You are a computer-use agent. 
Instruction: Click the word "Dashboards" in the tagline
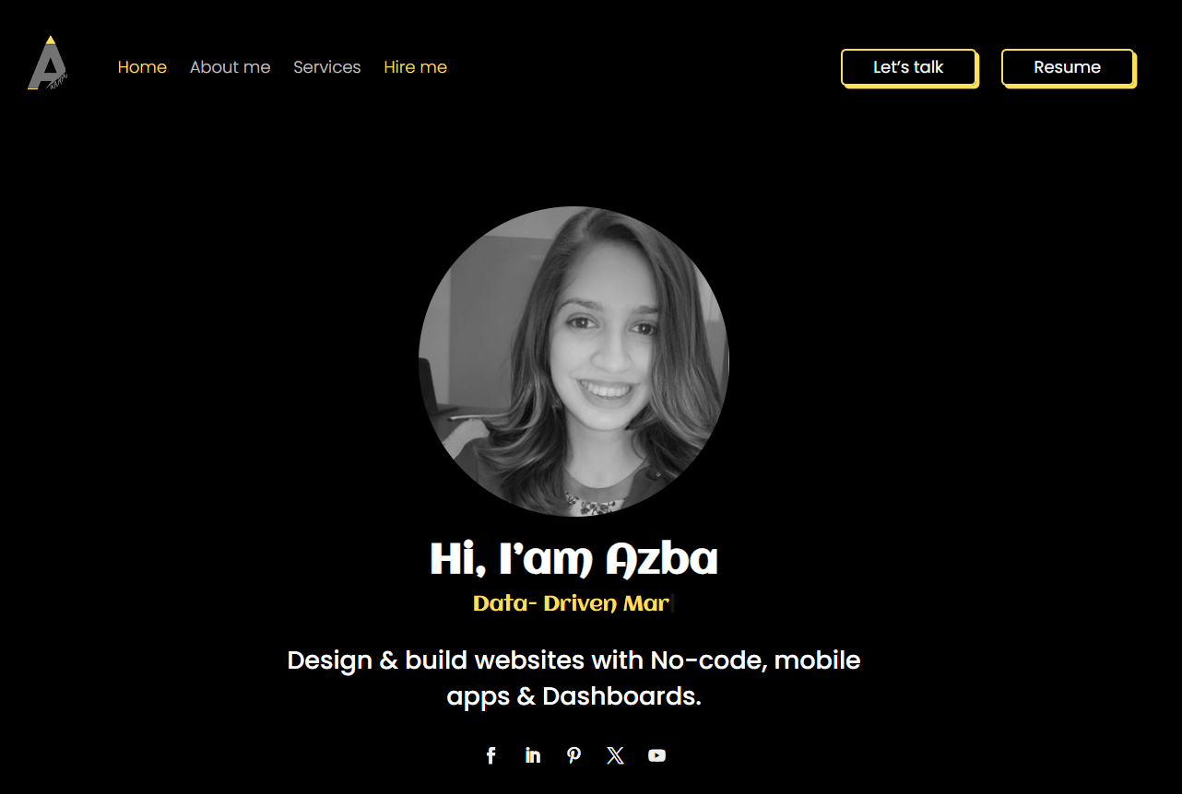[621, 696]
